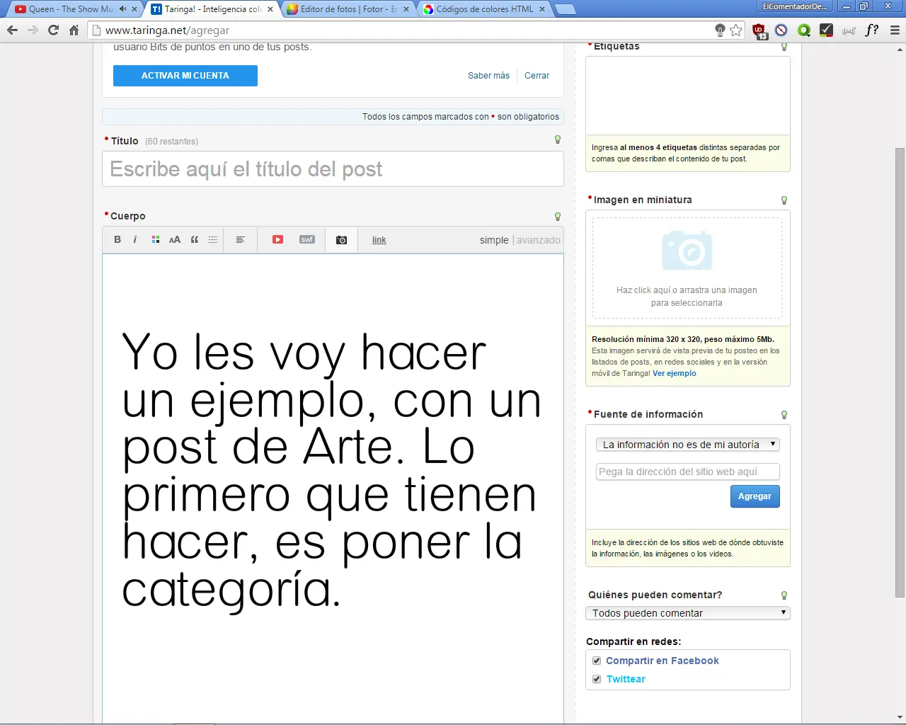906x725 pixels.
Task: Open the uBlock Origin extension
Action: coord(759,30)
